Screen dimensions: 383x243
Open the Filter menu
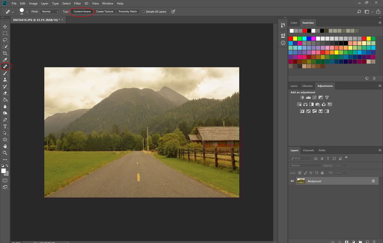[77, 4]
